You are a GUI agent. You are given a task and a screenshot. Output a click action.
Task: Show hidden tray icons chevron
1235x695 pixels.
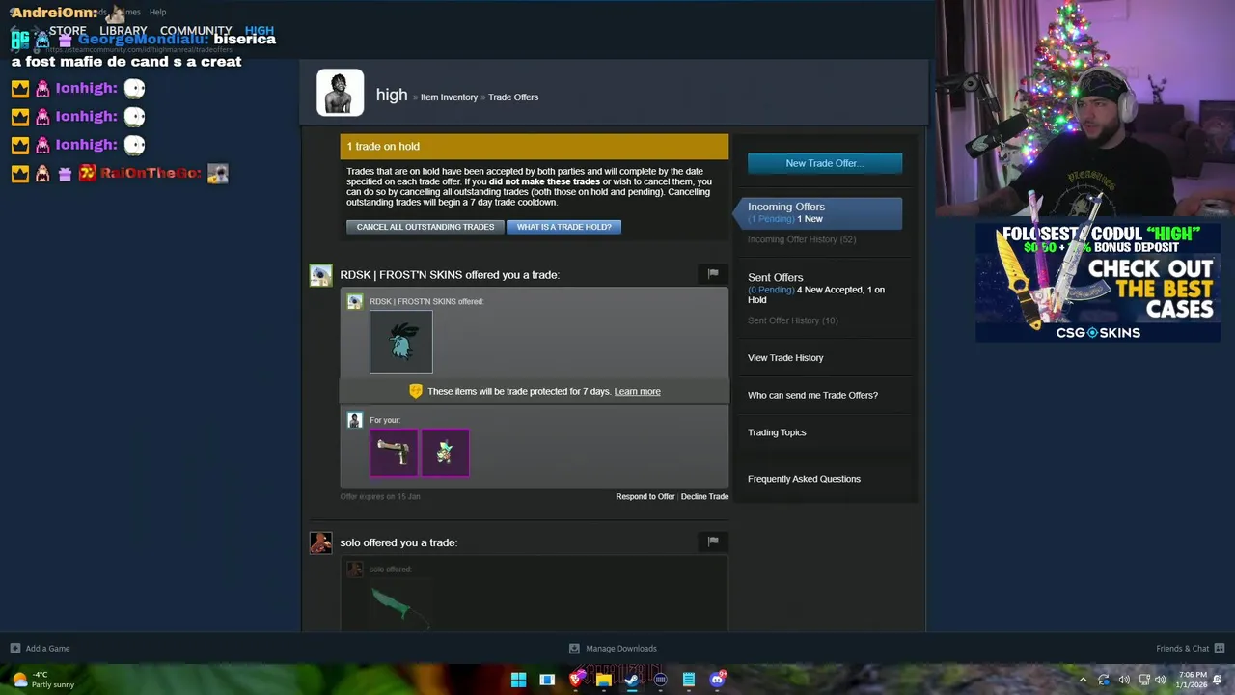(x=1083, y=680)
